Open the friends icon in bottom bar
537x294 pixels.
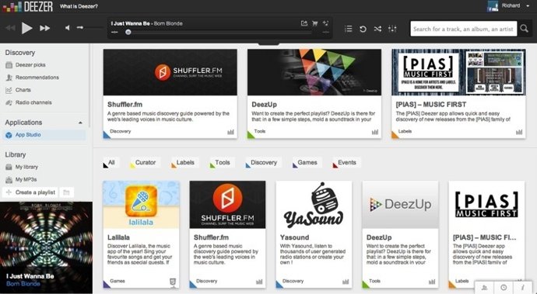pos(484,288)
